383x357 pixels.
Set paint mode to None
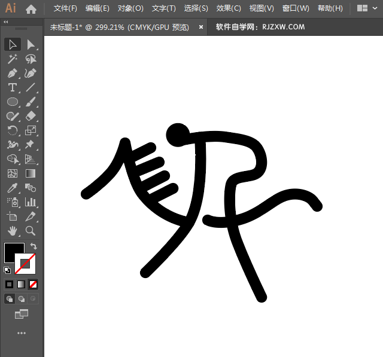coord(33,284)
